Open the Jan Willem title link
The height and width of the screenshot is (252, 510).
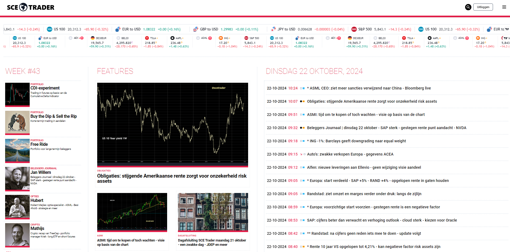pos(41,172)
